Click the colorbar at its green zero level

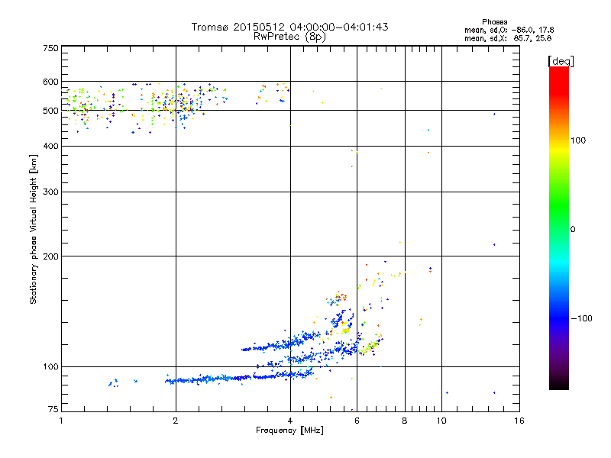click(x=559, y=230)
